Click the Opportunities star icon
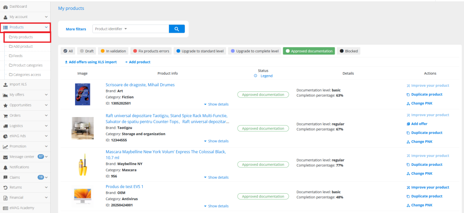The image size is (464, 213). point(6,105)
